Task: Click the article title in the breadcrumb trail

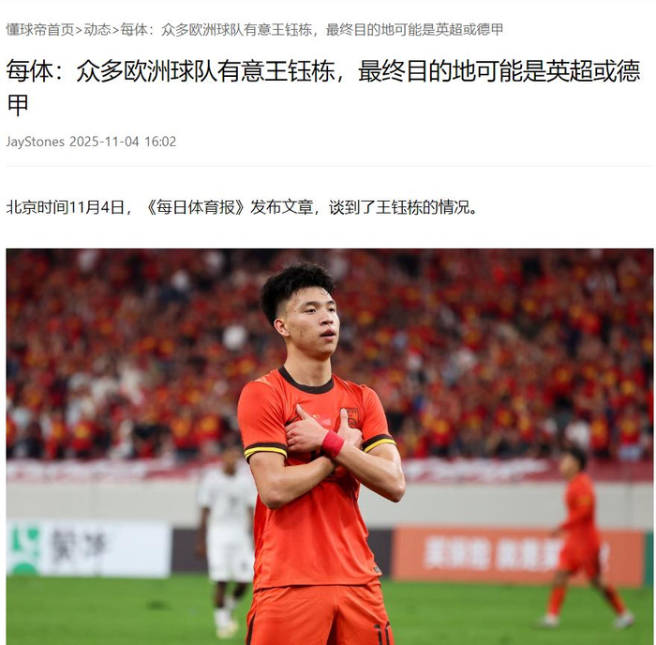Action: (312, 30)
